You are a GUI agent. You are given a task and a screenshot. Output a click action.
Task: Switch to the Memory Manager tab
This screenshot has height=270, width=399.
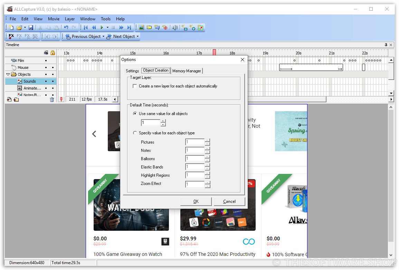point(187,71)
